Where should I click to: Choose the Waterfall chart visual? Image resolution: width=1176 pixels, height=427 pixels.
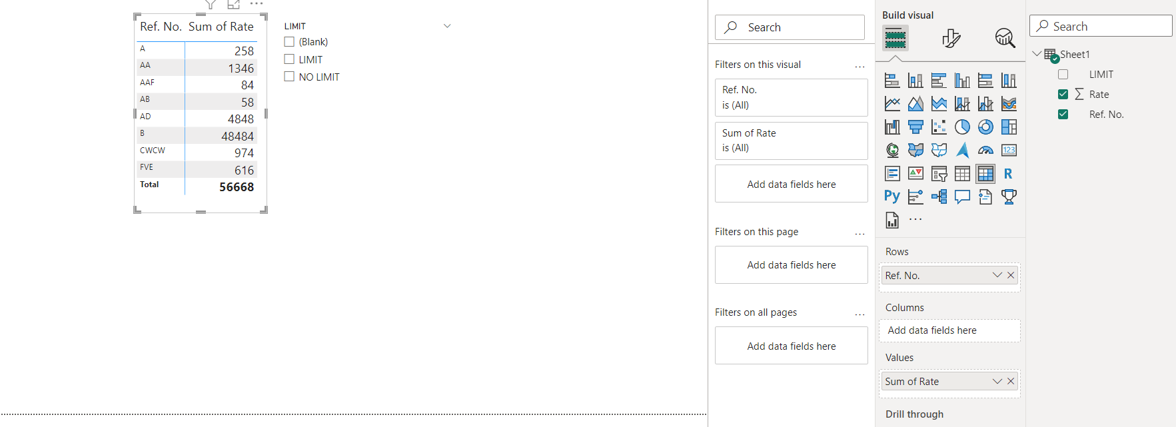click(892, 127)
